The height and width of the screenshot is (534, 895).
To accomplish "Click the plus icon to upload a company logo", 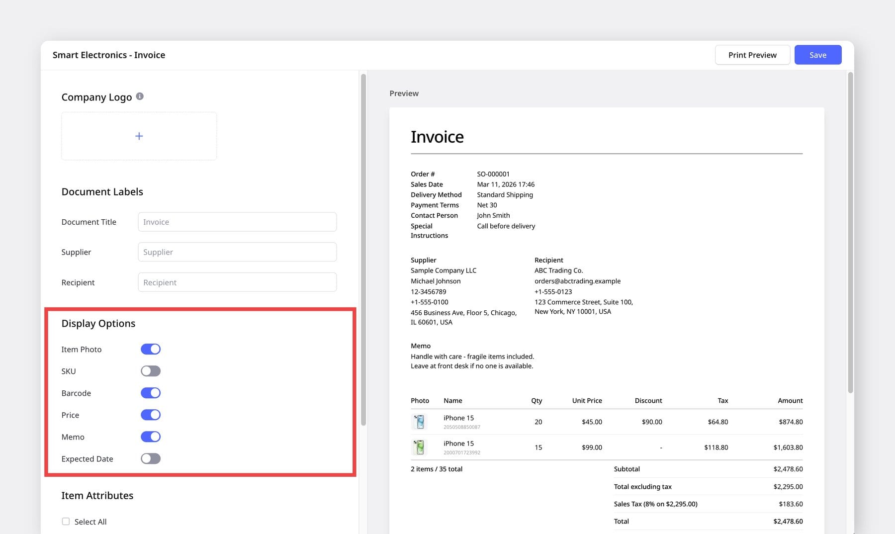I will click(139, 135).
